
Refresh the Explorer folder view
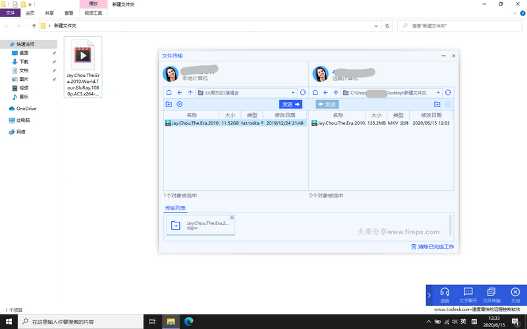point(387,26)
